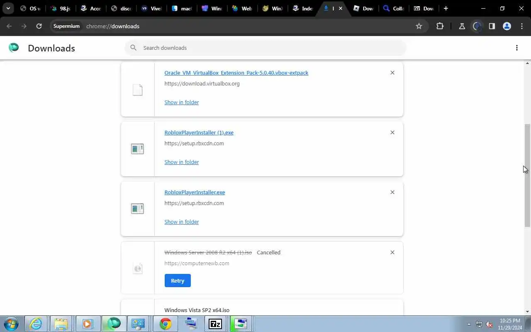Open a new tab with plus button
531x332 pixels.
click(x=446, y=8)
